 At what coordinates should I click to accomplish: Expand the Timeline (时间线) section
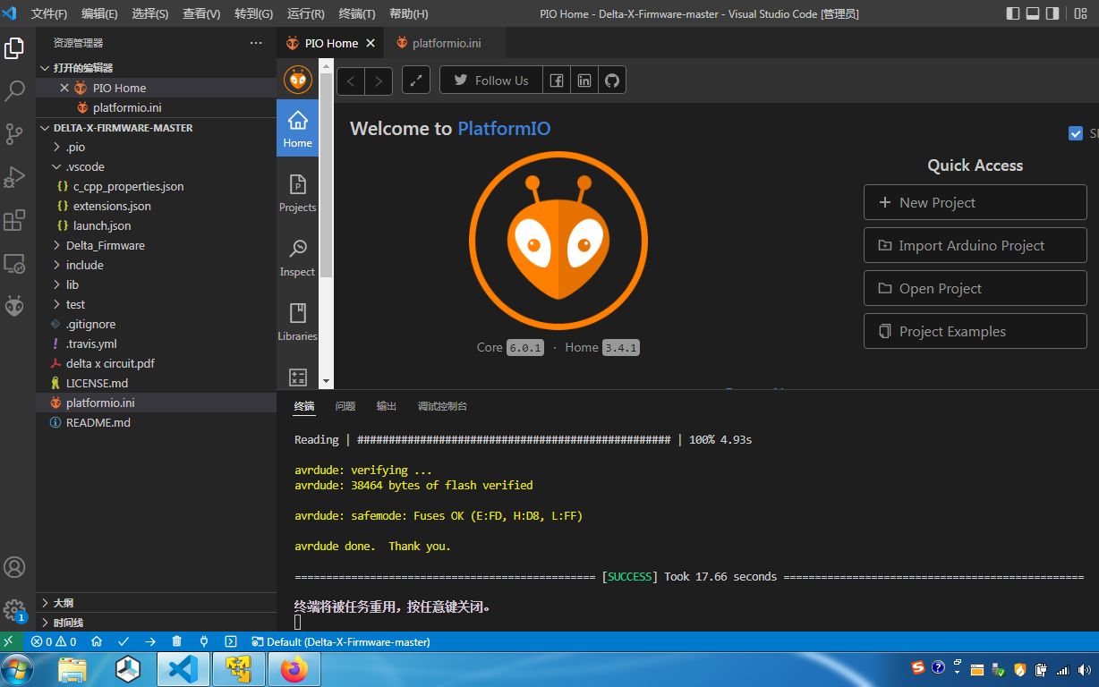coord(156,623)
